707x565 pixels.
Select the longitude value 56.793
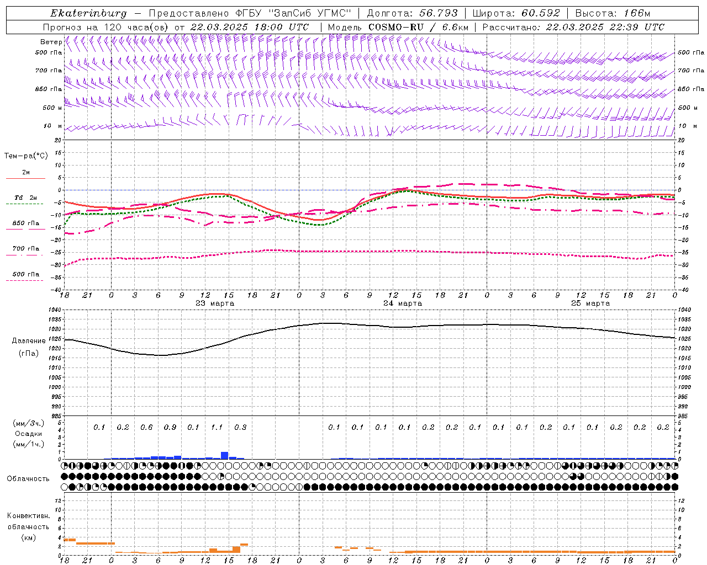439,13
